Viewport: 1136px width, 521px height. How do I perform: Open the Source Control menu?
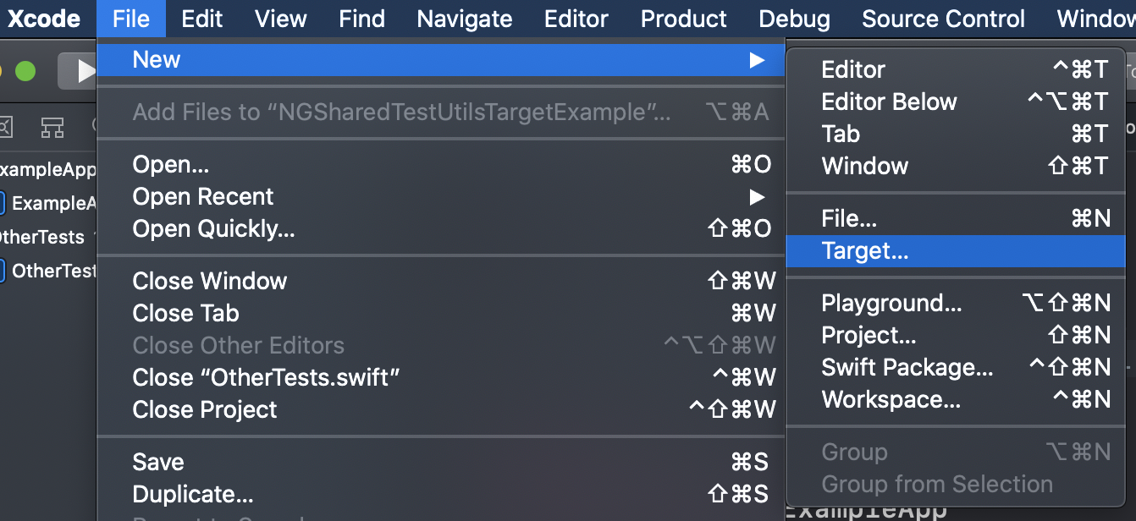(x=942, y=19)
